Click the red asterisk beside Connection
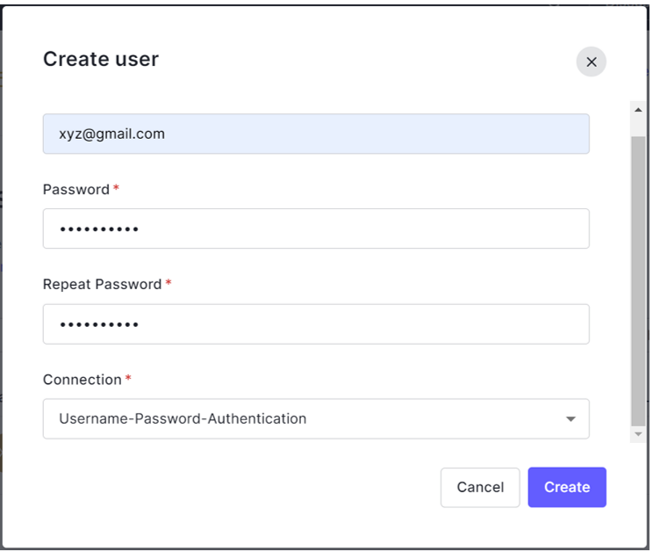Viewport: 653px width, 552px height. 129,379
